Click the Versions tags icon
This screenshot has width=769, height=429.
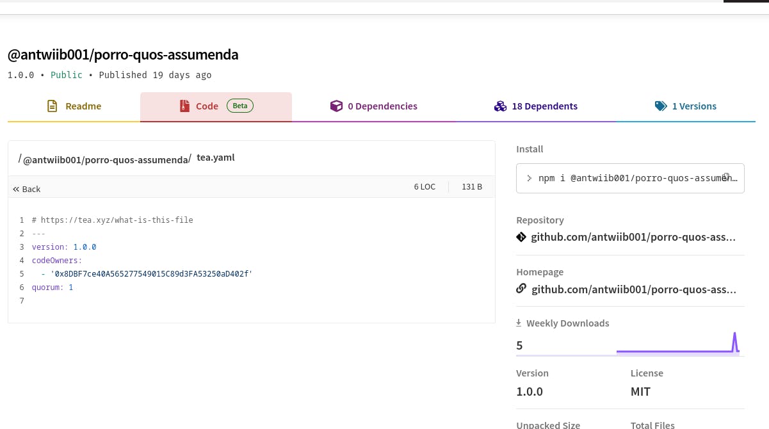(661, 106)
